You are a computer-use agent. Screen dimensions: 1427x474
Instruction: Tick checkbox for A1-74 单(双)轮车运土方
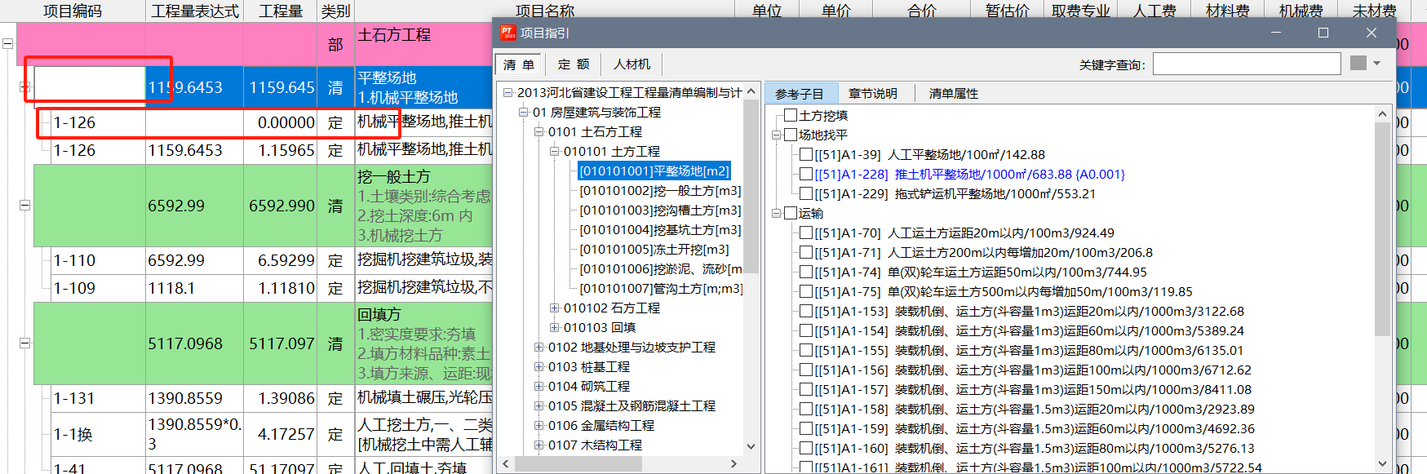[806, 272]
